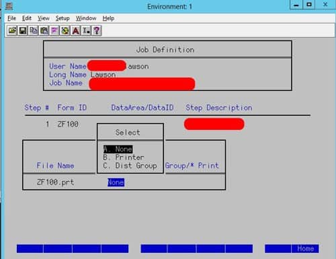Click the open folder toolbar icon
The width and height of the screenshot is (336, 259).
point(12,30)
